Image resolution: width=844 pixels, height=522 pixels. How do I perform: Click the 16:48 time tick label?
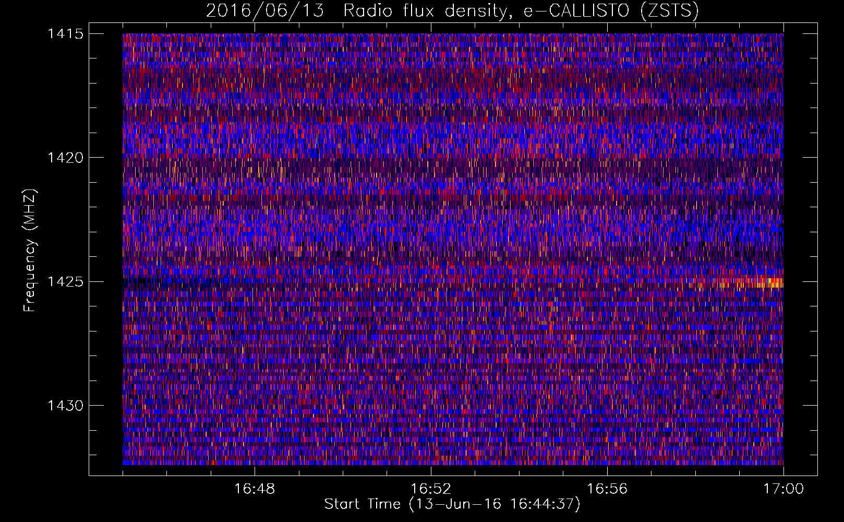click(255, 489)
